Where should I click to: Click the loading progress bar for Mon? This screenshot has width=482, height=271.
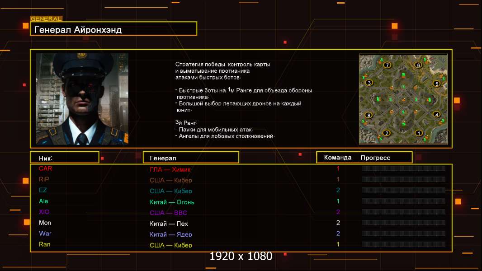point(403,223)
